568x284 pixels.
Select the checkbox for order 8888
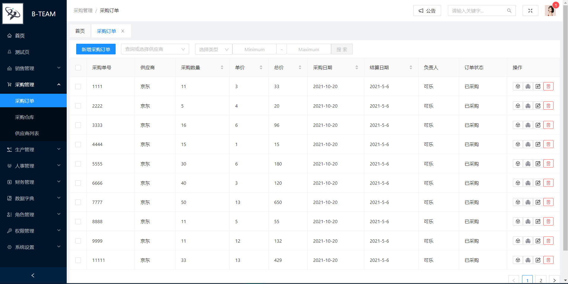click(x=78, y=222)
